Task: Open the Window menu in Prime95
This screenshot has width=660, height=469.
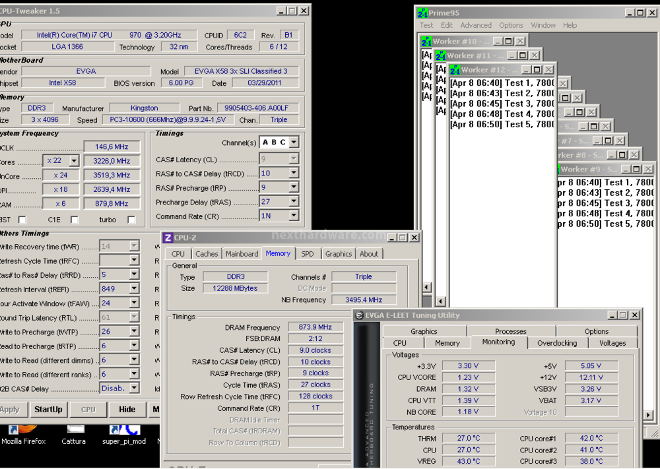Action: point(543,25)
